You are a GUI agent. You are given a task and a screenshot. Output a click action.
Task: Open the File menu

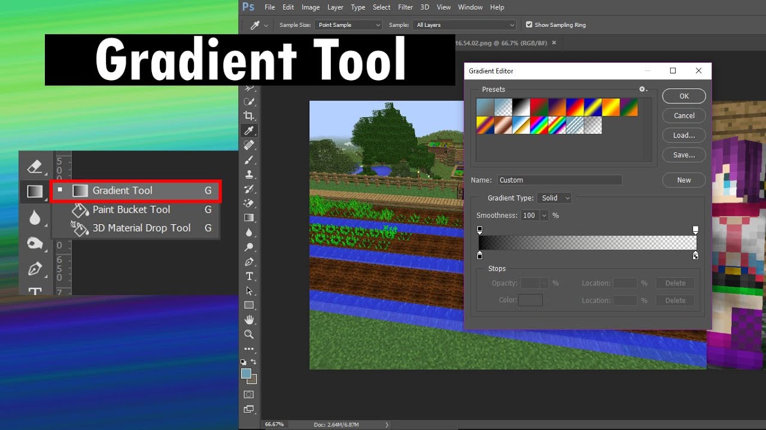(270, 7)
